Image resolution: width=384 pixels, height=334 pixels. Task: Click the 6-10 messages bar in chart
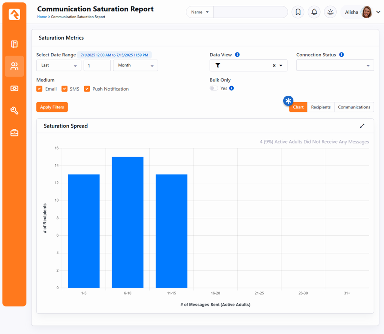click(x=127, y=222)
